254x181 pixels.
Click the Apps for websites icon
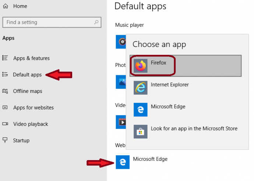[5, 107]
